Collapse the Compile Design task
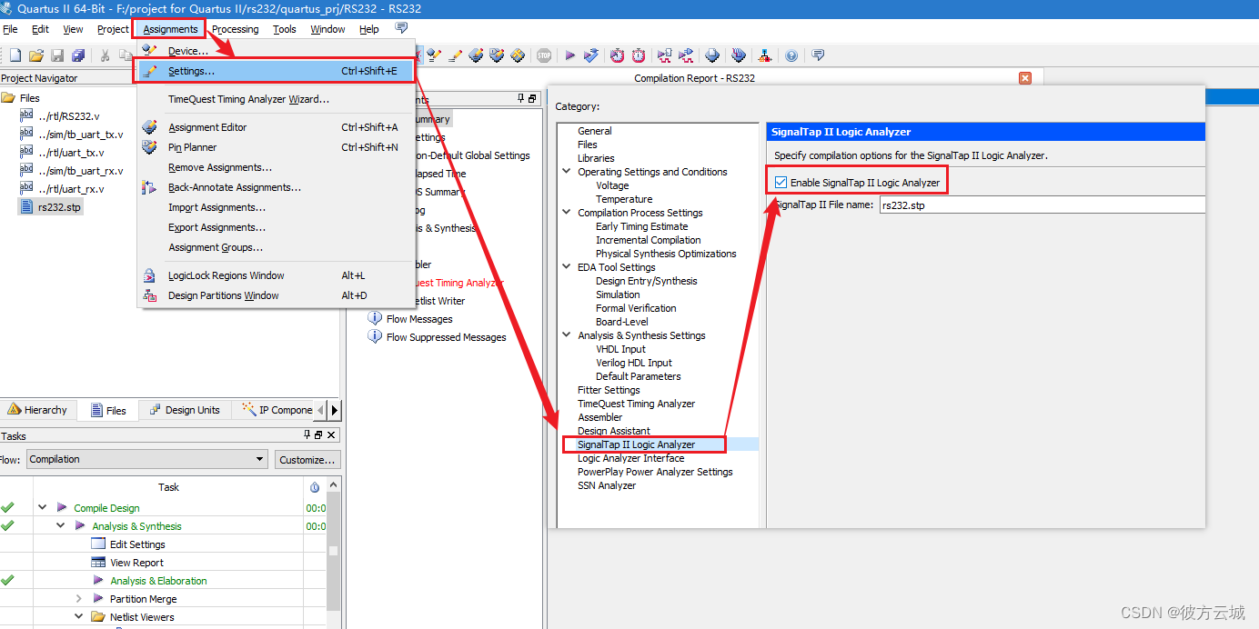 point(42,507)
